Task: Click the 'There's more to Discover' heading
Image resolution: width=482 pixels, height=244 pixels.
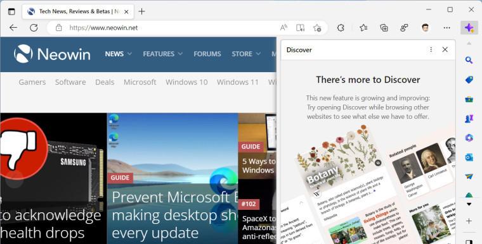Action: point(368,80)
